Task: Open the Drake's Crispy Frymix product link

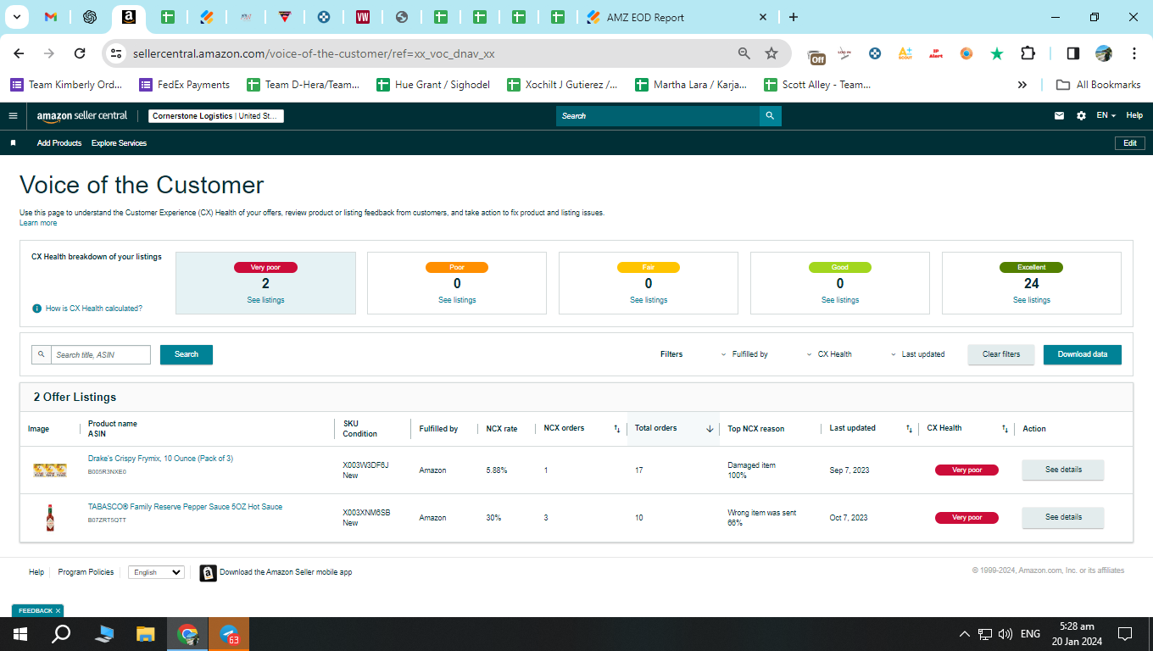Action: [x=160, y=459]
